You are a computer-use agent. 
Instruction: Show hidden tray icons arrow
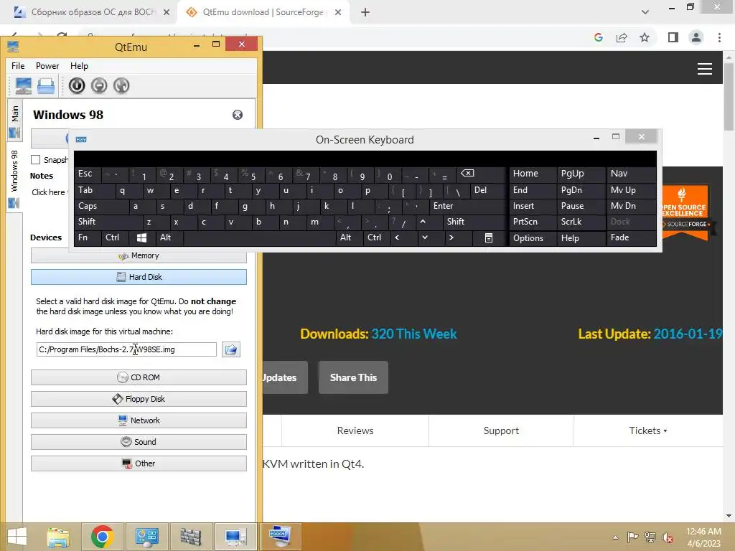615,537
